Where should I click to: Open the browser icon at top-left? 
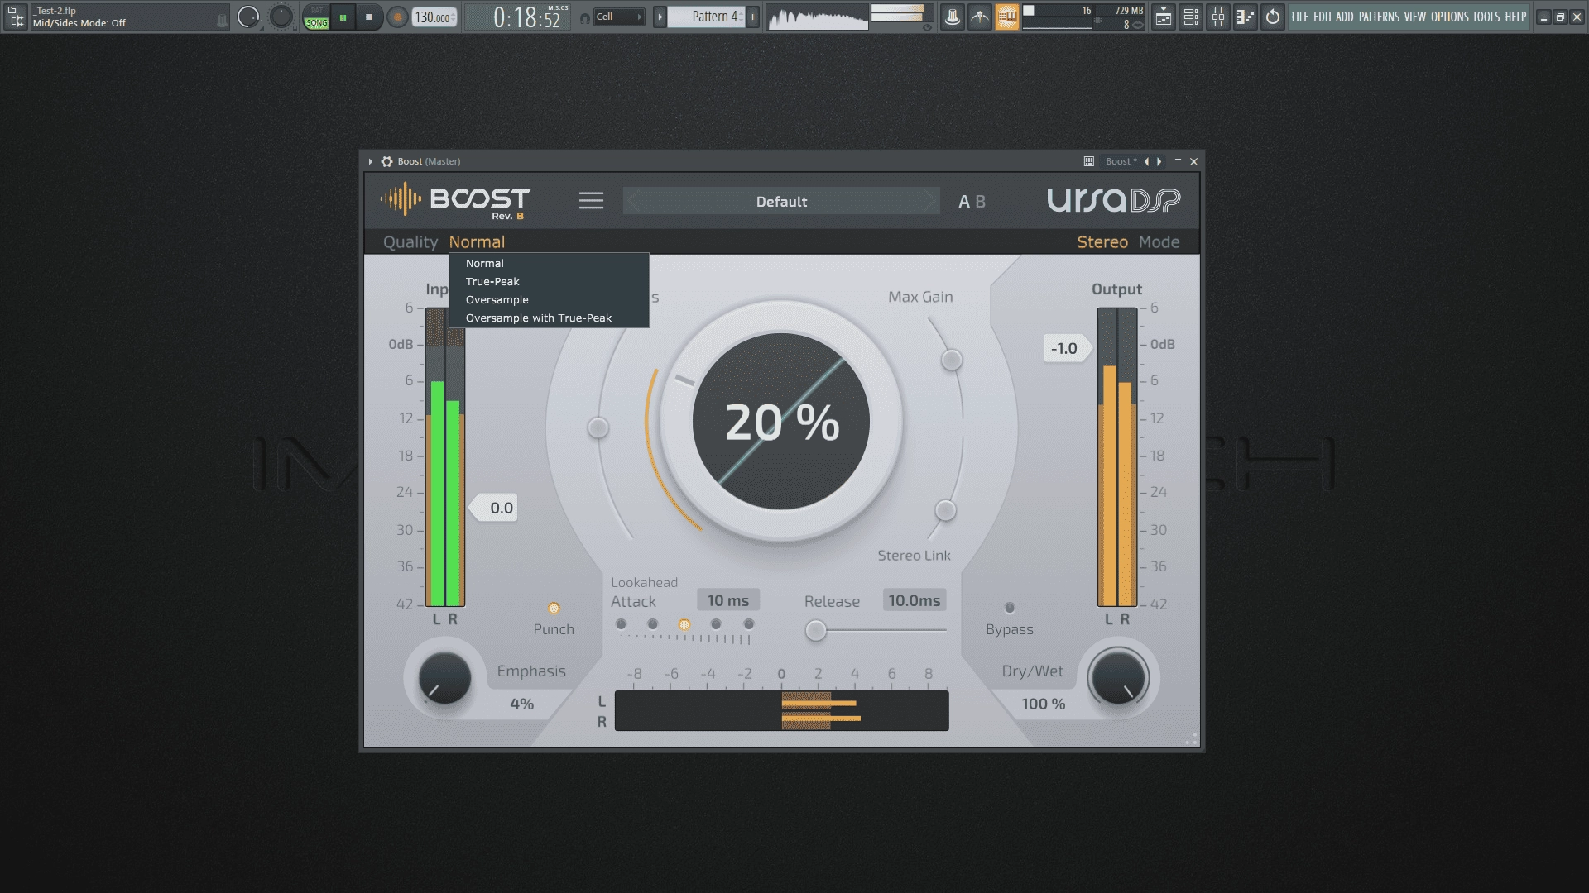[16, 17]
